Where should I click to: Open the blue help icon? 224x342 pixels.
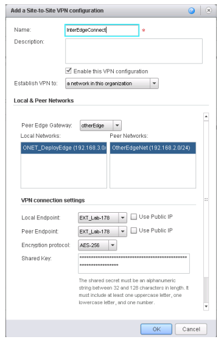point(191,10)
